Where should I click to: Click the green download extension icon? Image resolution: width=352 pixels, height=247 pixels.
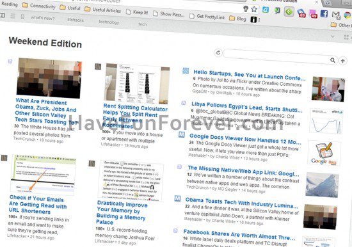pyautogui.click(x=277, y=10)
